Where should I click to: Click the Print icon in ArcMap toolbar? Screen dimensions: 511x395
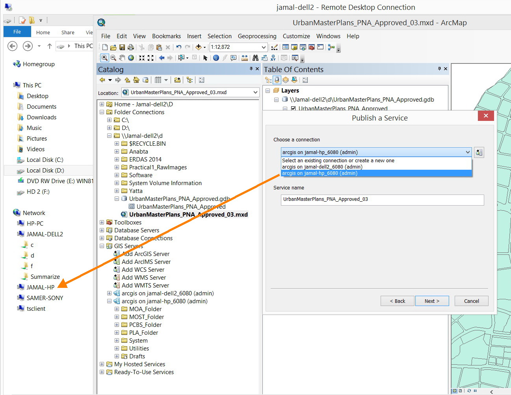click(x=131, y=47)
